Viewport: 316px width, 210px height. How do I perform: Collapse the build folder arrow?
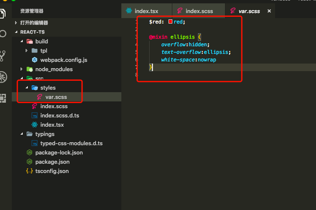coord(22,41)
